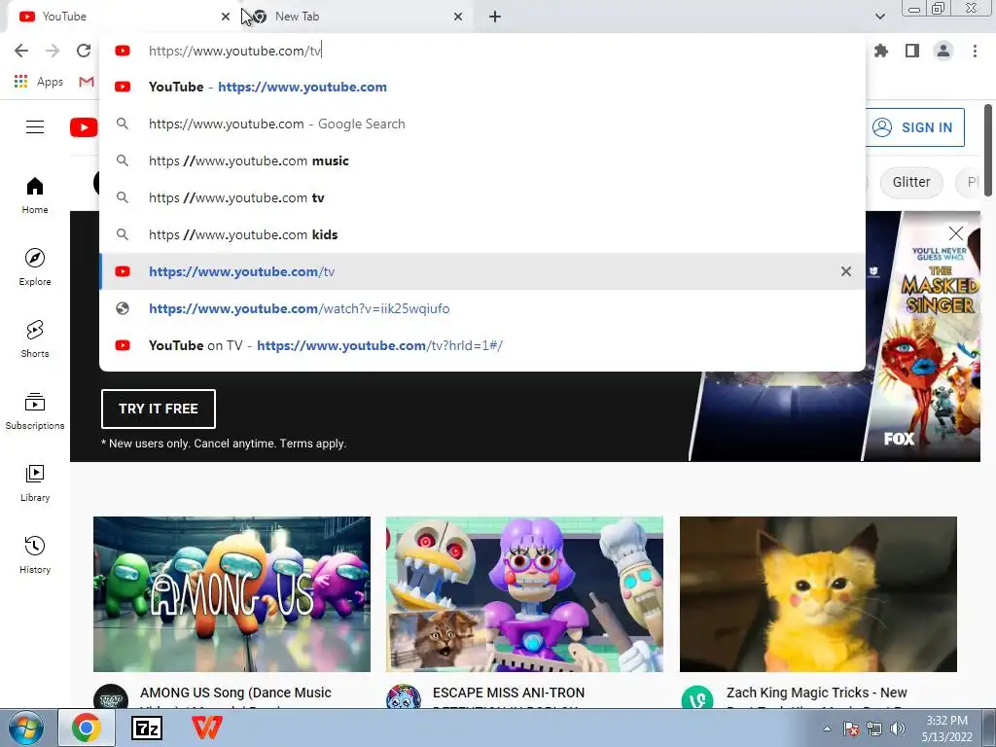Click the SIGN IN button
Viewport: 996px width, 747px height.
click(x=914, y=127)
